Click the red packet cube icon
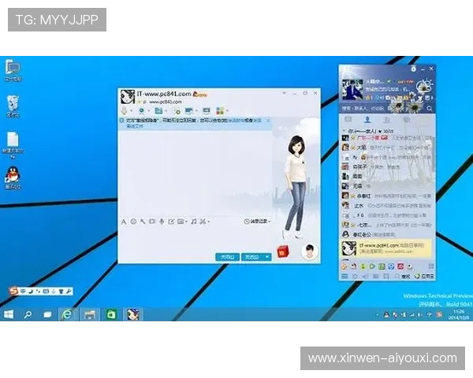473x378 pixels. tap(283, 252)
